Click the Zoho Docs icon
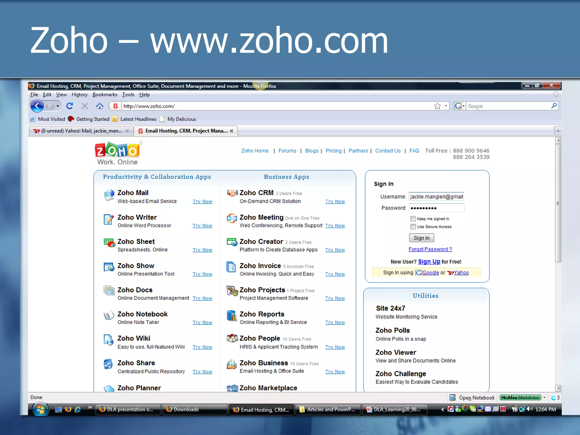The image size is (580, 435). (109, 291)
